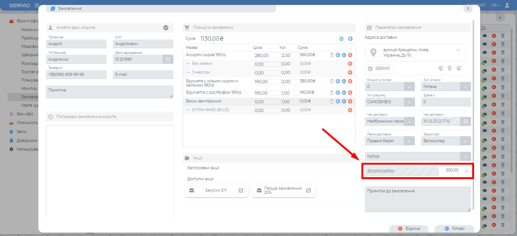Open the birth date calendar picker
The image size is (517, 236).
[x=168, y=59]
